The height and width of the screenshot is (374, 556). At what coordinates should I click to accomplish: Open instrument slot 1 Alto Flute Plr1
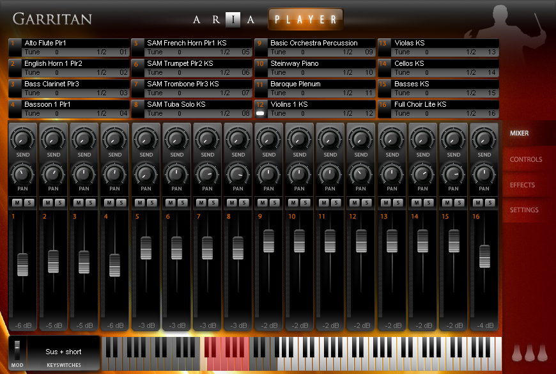click(75, 43)
